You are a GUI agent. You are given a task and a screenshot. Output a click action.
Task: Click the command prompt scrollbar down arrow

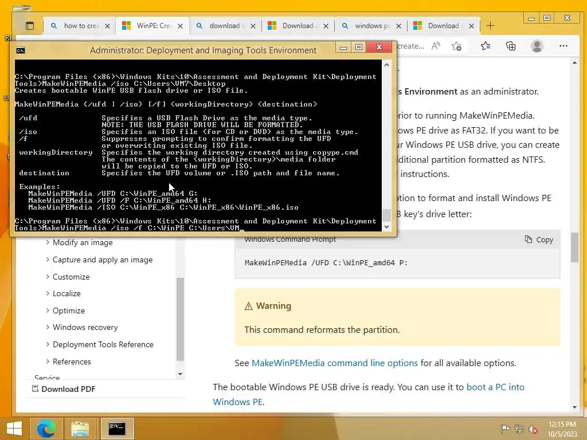[x=387, y=227]
